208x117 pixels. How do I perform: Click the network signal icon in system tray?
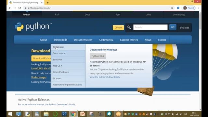[x=177, y=114]
